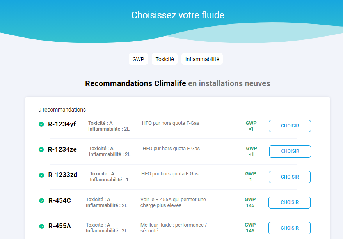Click the R-454C fluid name

point(59,200)
